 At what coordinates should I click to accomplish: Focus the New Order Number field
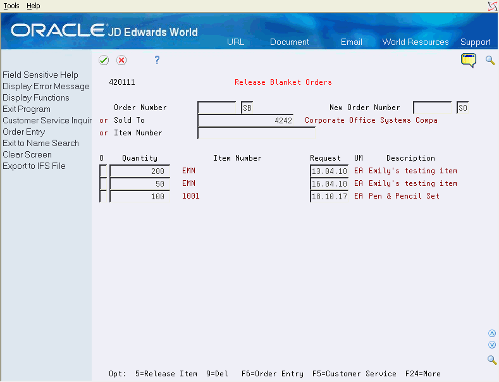click(432, 108)
